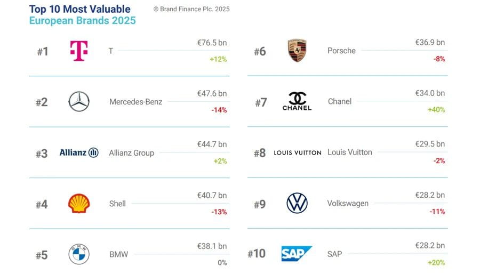The height and width of the screenshot is (274, 480).
Task: Tap the yellow Shell logo
Action: [x=79, y=204]
